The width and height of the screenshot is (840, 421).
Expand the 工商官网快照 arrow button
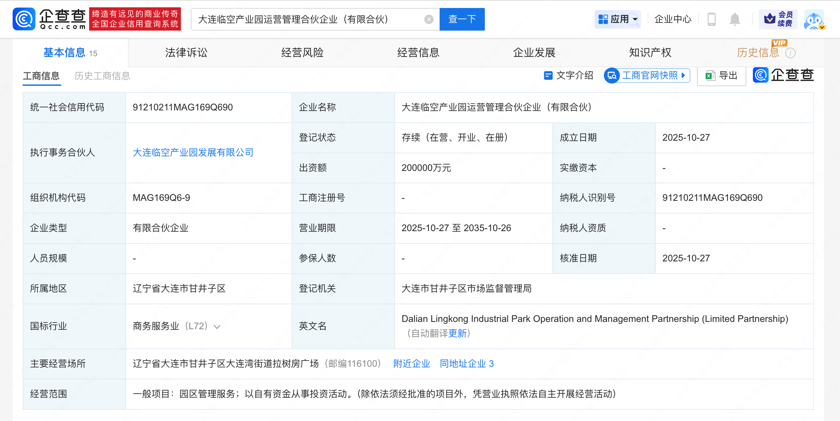683,75
